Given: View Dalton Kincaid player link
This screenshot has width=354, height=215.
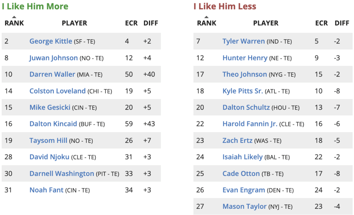Looking at the screenshot, I should point(53,124).
